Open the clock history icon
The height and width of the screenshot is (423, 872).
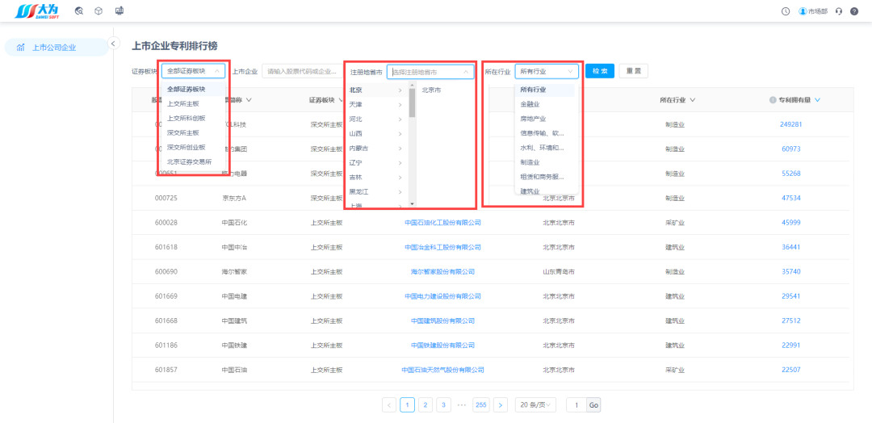point(786,11)
